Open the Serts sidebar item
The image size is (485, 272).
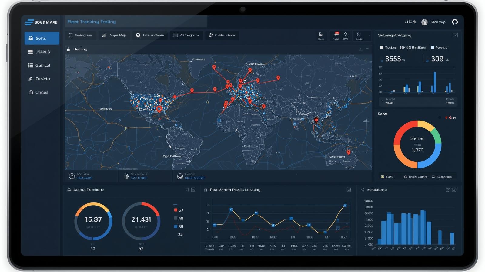point(42,38)
